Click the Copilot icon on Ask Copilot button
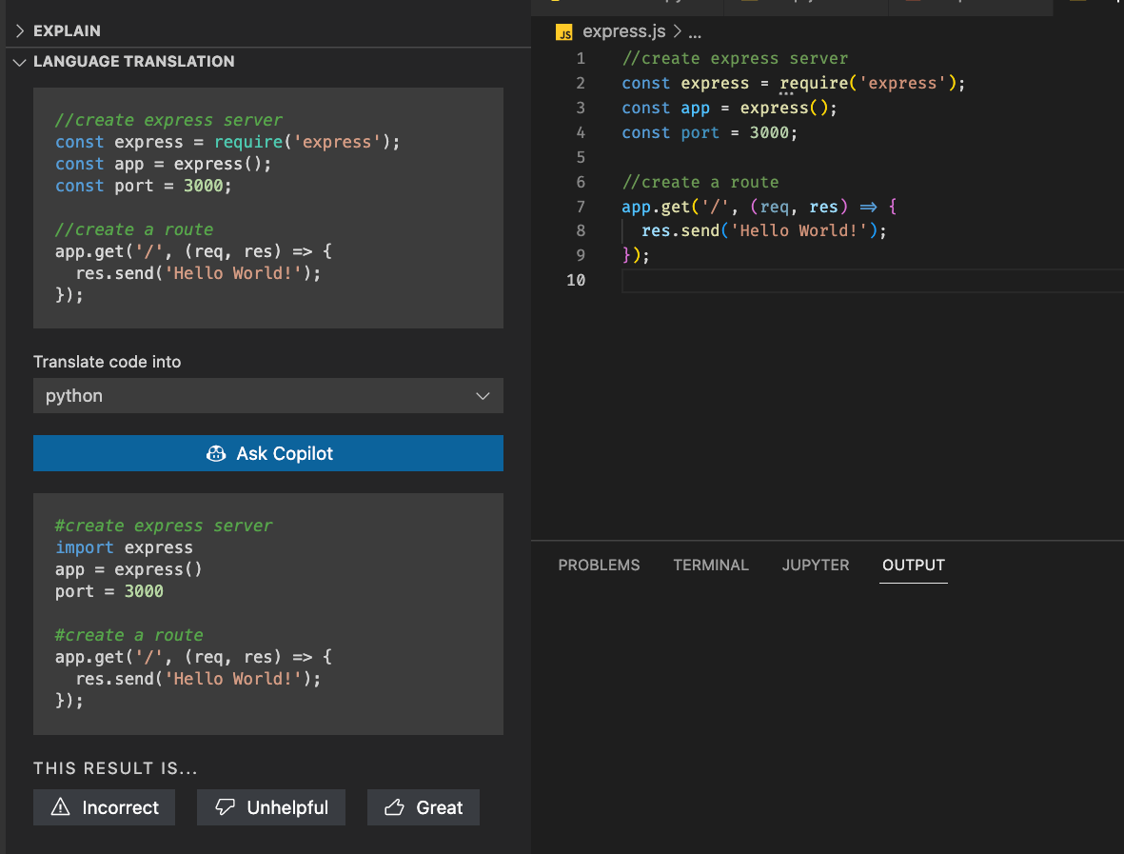The height and width of the screenshot is (854, 1124). pyautogui.click(x=216, y=453)
